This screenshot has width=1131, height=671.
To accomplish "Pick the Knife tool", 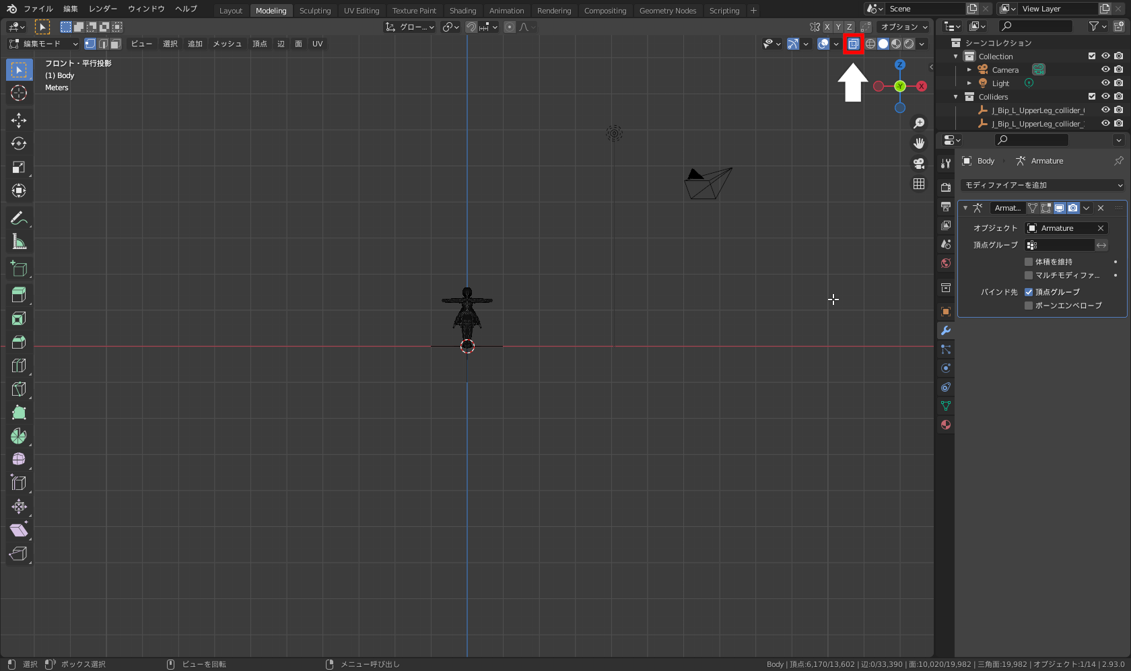I will 19,389.
